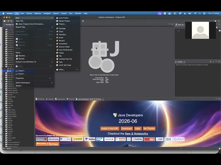Click the Package icon in New submenu
The width and height of the screenshot is (221, 165).
(57, 29)
